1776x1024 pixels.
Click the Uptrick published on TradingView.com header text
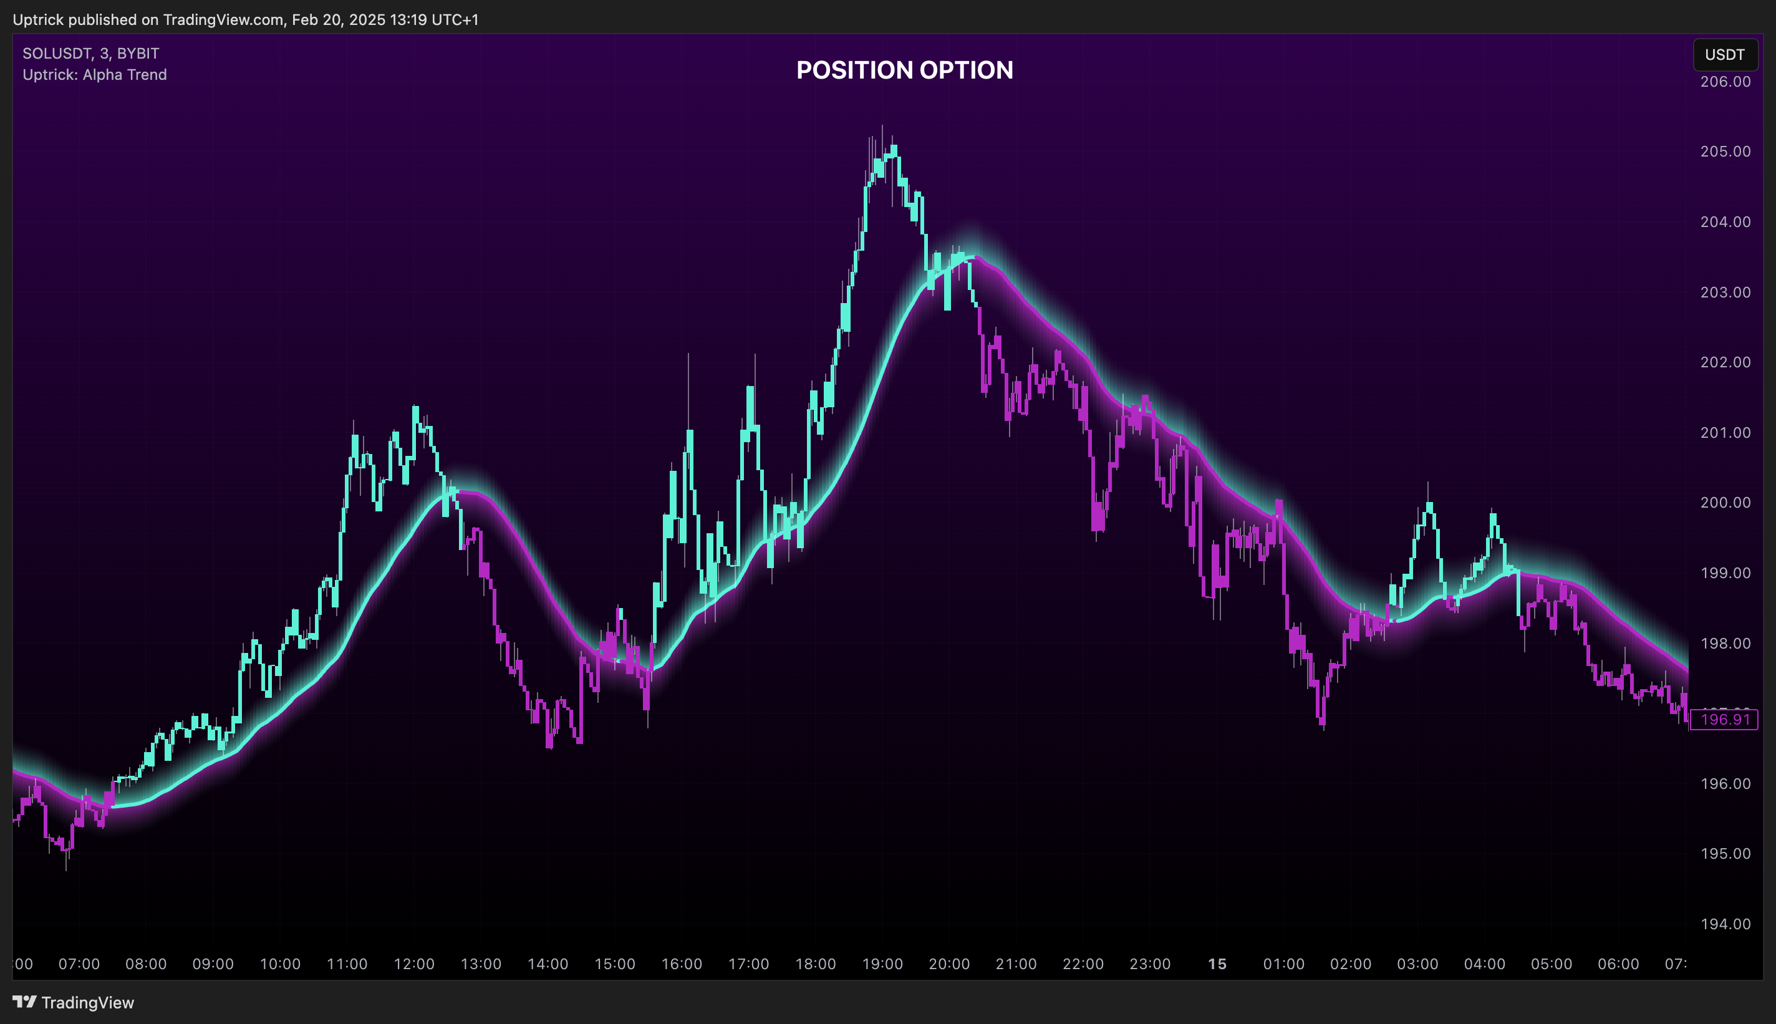coord(245,20)
